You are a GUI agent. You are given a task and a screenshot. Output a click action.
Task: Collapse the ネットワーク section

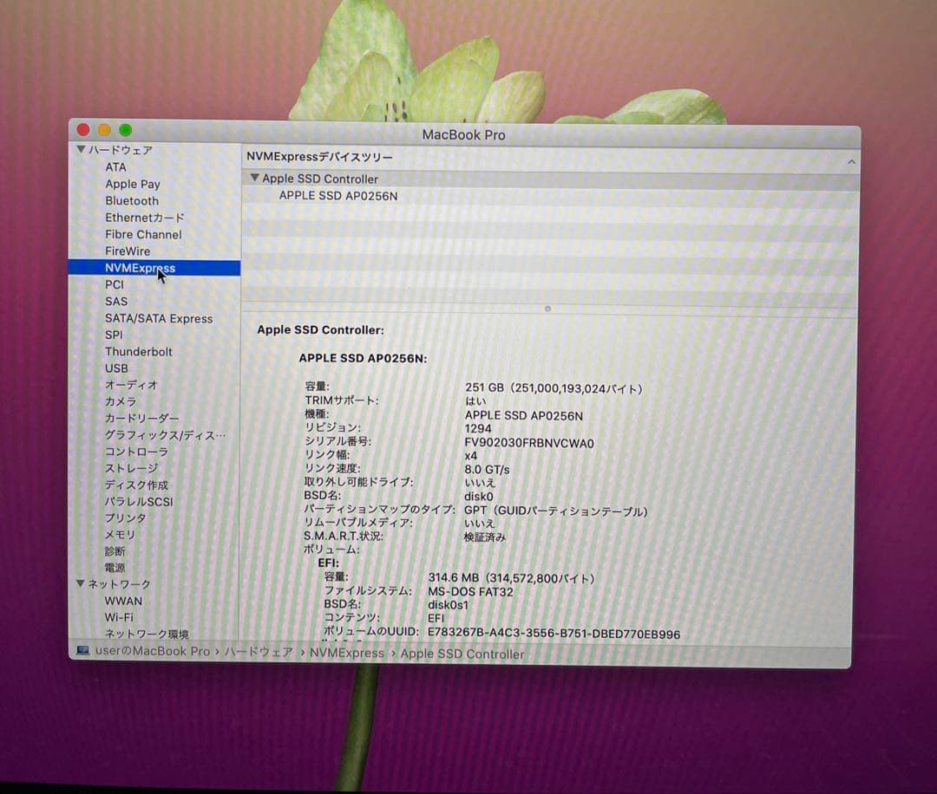(x=80, y=584)
